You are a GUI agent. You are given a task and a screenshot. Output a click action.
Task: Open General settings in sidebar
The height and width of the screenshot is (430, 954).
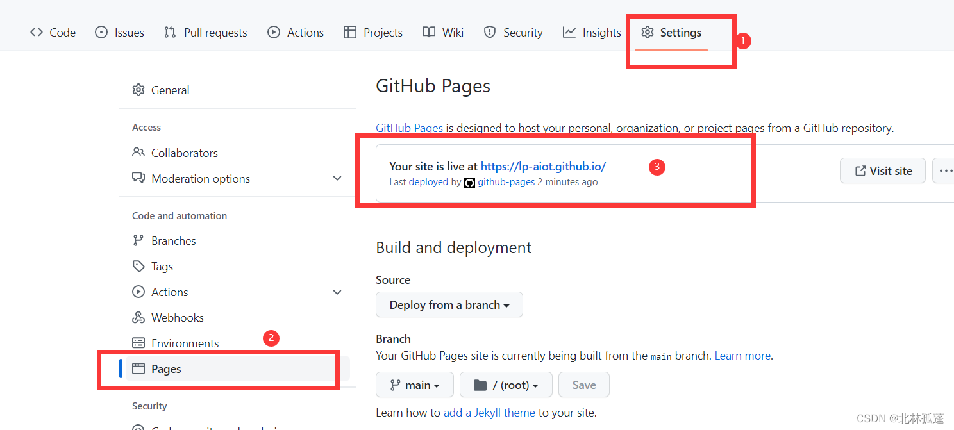point(238,90)
